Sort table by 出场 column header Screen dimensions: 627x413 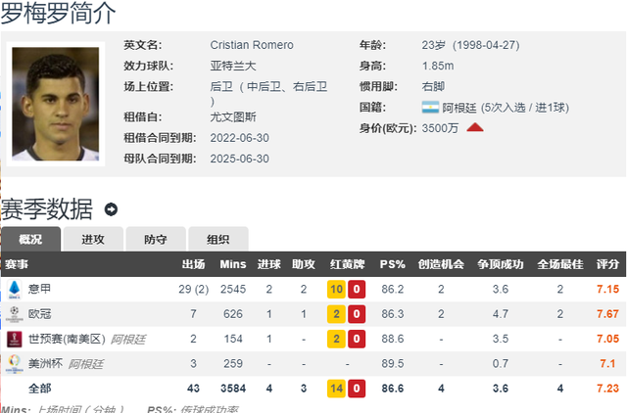[x=193, y=264]
